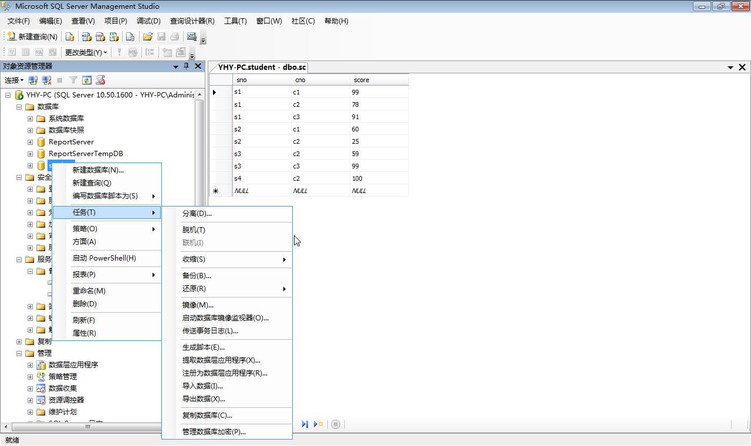Open the 连接 dropdown in Object Explorer
The width and height of the screenshot is (751, 446).
pos(14,80)
